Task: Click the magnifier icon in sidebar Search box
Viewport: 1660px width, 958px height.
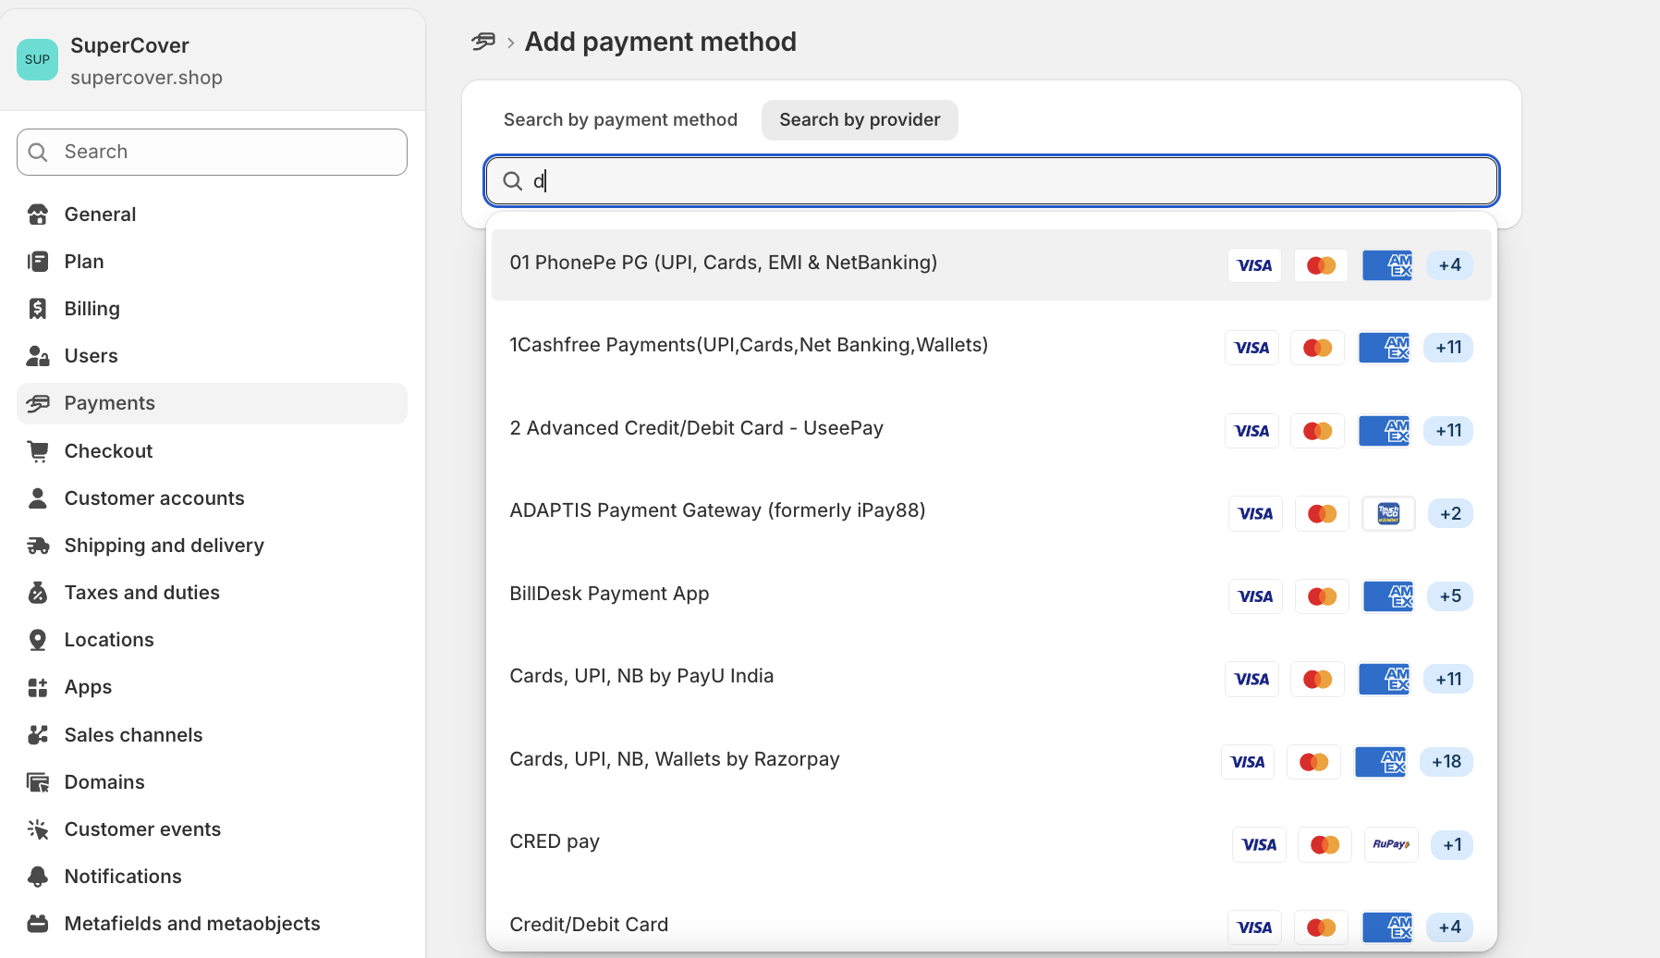Action: (38, 153)
